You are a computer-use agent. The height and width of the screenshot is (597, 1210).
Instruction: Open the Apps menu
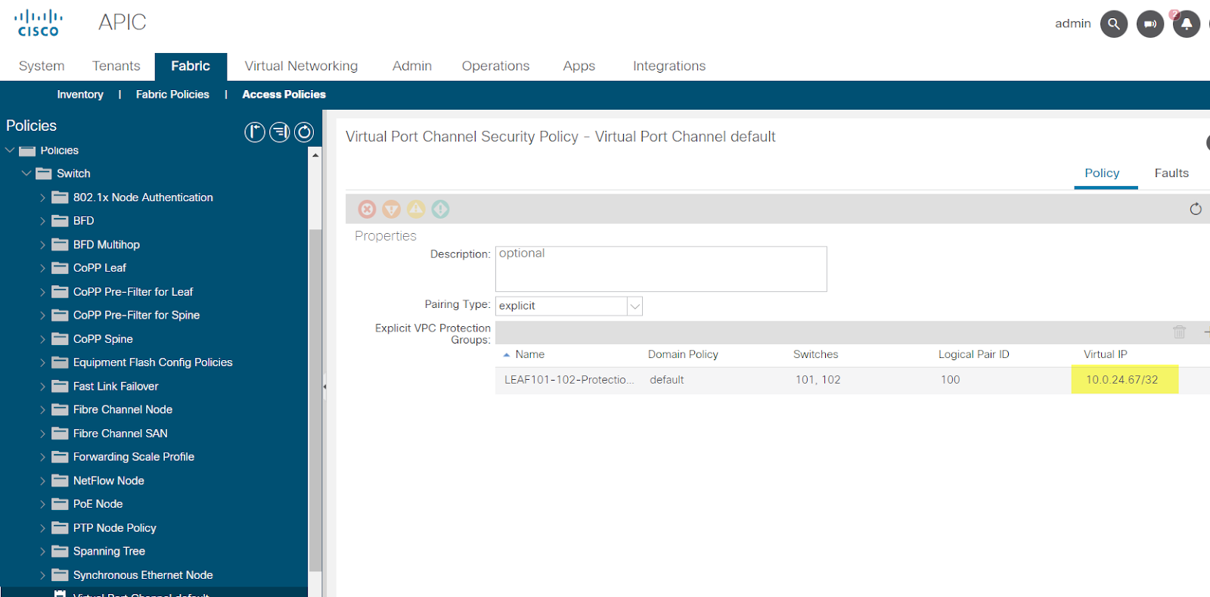[x=579, y=66]
